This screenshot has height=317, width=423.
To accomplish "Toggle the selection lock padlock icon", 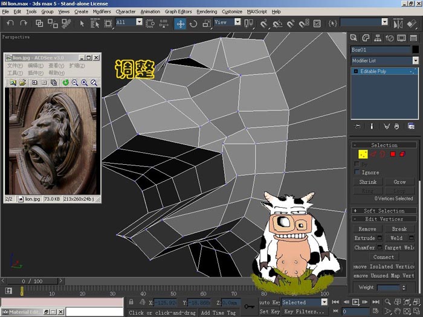I will tap(131, 302).
